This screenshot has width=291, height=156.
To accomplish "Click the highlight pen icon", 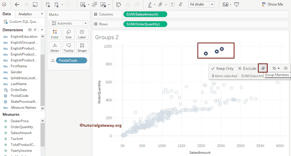I will pyautogui.click(x=150, y=5).
